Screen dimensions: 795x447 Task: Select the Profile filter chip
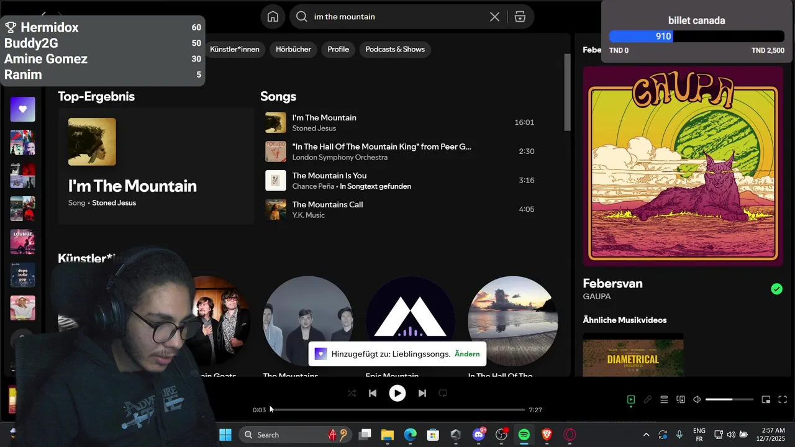click(x=338, y=49)
